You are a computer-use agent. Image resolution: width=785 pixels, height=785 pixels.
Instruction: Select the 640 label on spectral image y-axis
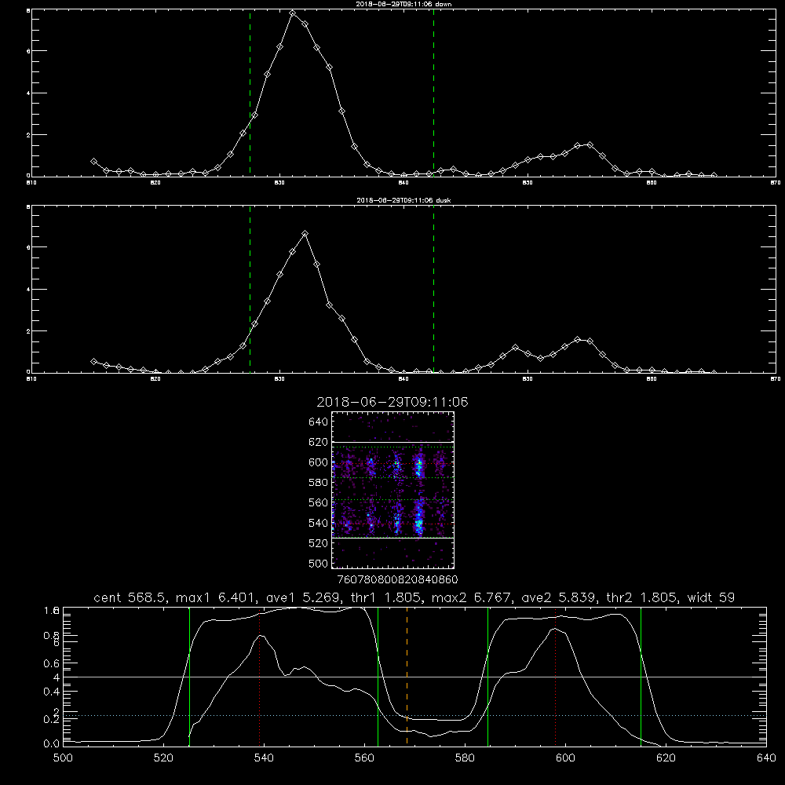pyautogui.click(x=319, y=422)
